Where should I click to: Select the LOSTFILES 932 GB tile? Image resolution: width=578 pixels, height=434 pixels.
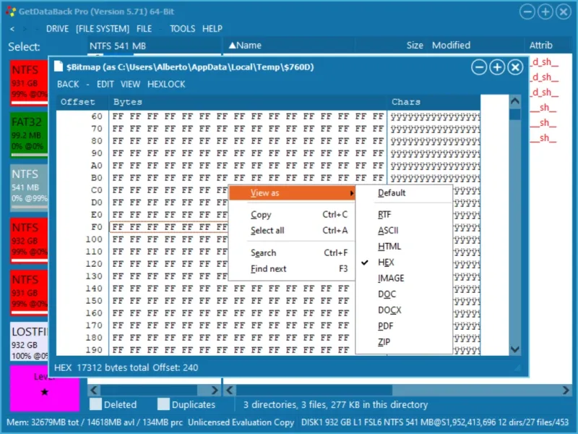pos(29,341)
